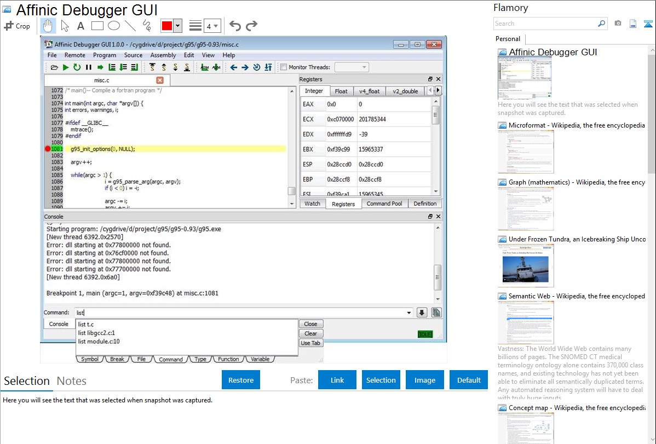Click the blue up-down sort arrows icon
The width and height of the screenshot is (656, 444).
[268, 67]
